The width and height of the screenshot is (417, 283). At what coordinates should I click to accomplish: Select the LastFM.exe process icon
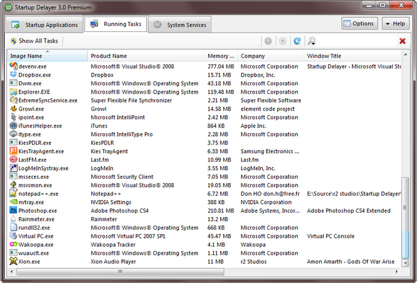point(13,159)
